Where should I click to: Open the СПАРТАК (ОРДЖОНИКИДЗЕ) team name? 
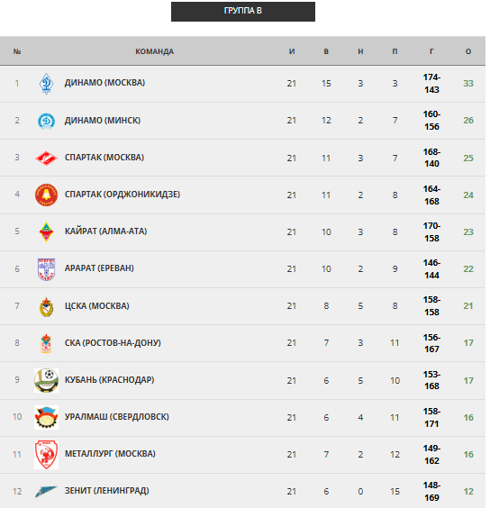tap(122, 194)
